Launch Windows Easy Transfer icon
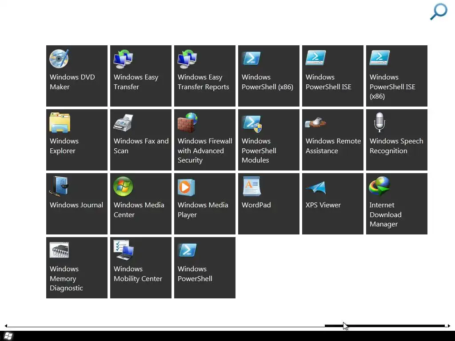The height and width of the screenshot is (341, 455). 123,59
